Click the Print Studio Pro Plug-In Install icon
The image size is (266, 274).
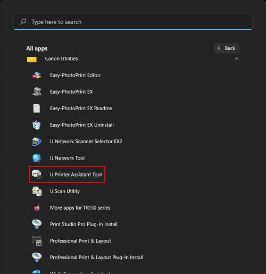(x=37, y=224)
